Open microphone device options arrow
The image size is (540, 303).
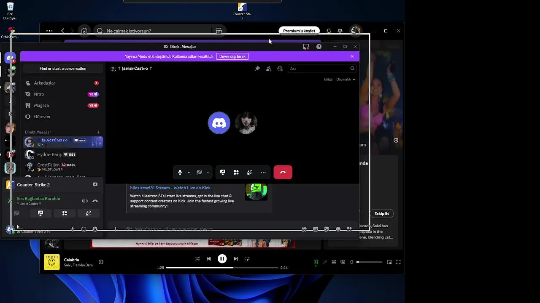click(189, 172)
